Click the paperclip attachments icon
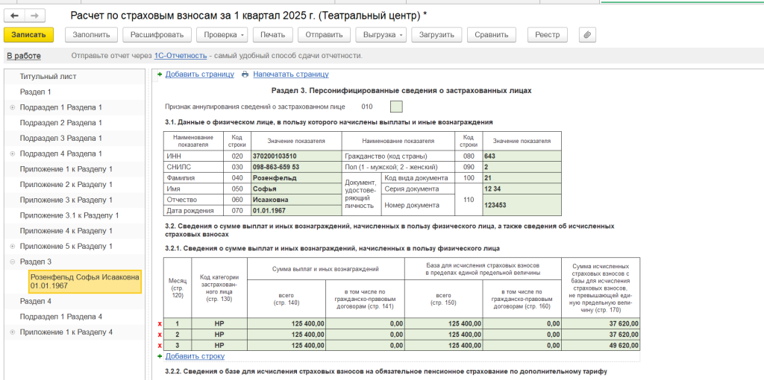 pos(587,35)
